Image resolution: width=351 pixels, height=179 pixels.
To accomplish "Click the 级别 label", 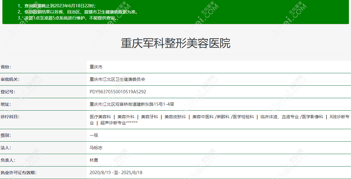I will pos(6,135).
